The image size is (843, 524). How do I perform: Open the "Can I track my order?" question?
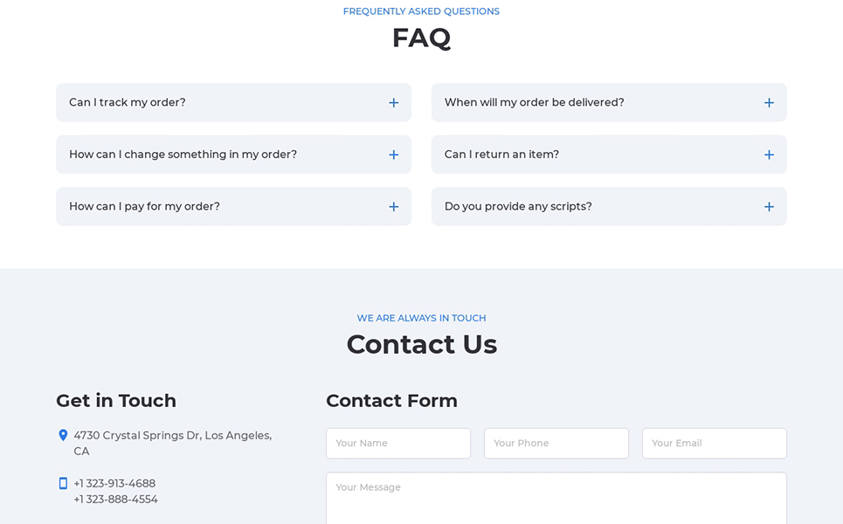(233, 102)
